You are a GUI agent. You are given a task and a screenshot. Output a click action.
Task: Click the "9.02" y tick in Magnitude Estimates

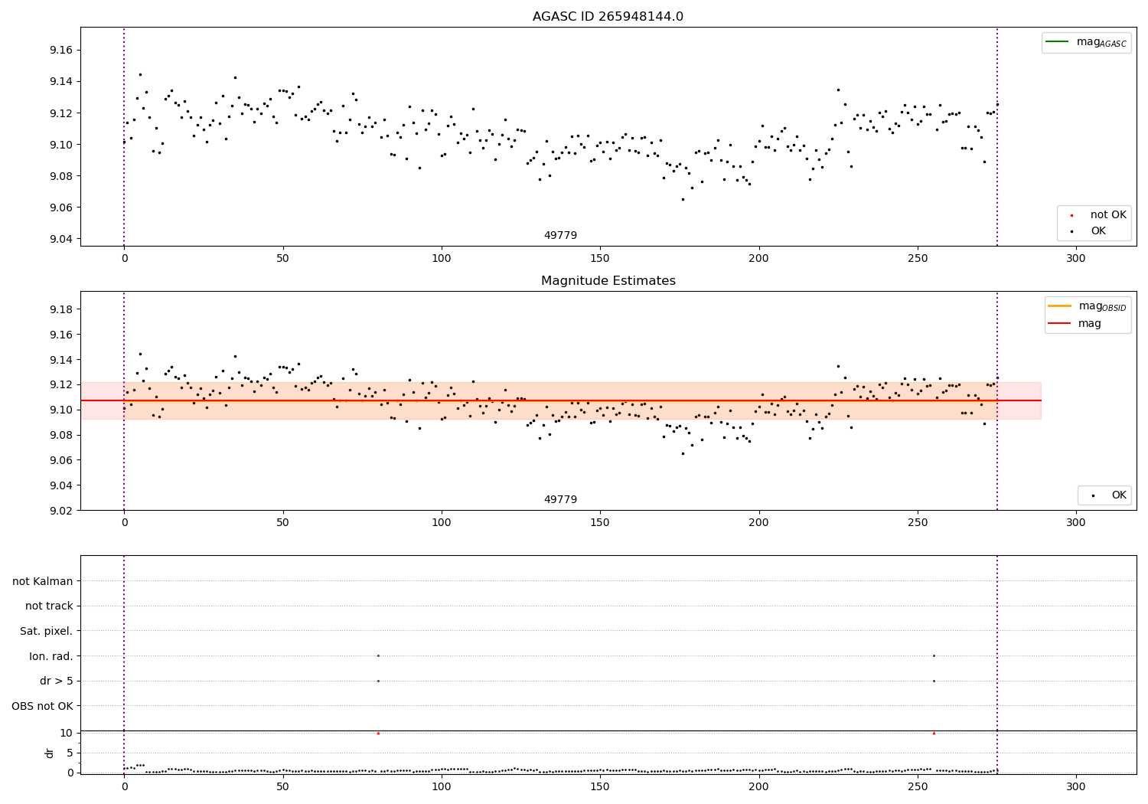[x=60, y=511]
